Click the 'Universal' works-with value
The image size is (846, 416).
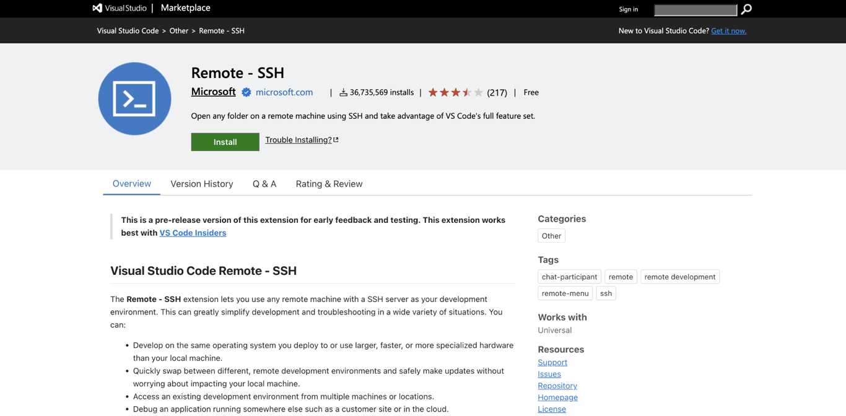coord(554,330)
